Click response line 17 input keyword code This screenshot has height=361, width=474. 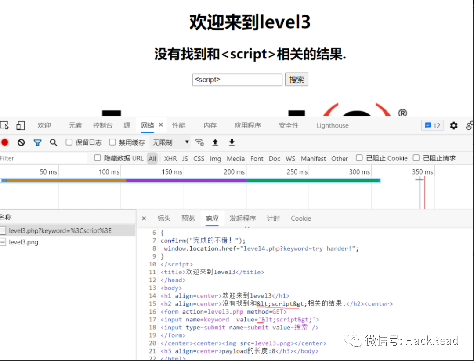tap(240, 319)
